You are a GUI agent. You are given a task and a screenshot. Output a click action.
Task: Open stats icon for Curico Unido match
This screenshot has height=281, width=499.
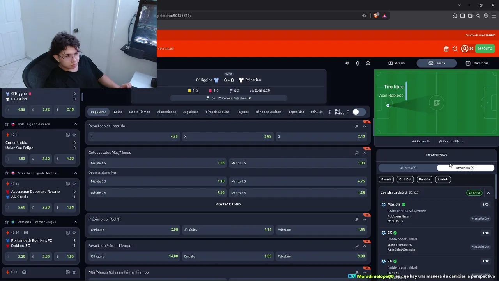(x=68, y=135)
